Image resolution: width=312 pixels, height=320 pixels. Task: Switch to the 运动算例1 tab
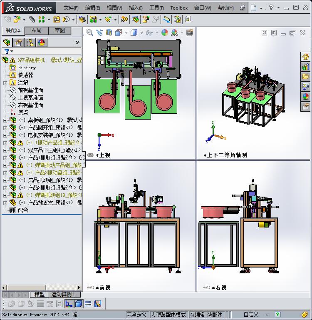point(64,294)
